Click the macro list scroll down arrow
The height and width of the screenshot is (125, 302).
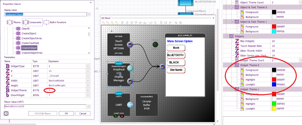click(89, 53)
